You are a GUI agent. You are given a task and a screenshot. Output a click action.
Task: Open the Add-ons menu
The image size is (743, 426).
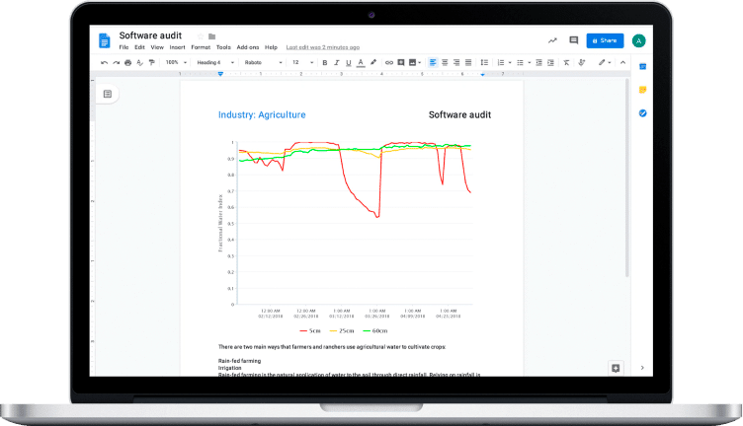248,47
